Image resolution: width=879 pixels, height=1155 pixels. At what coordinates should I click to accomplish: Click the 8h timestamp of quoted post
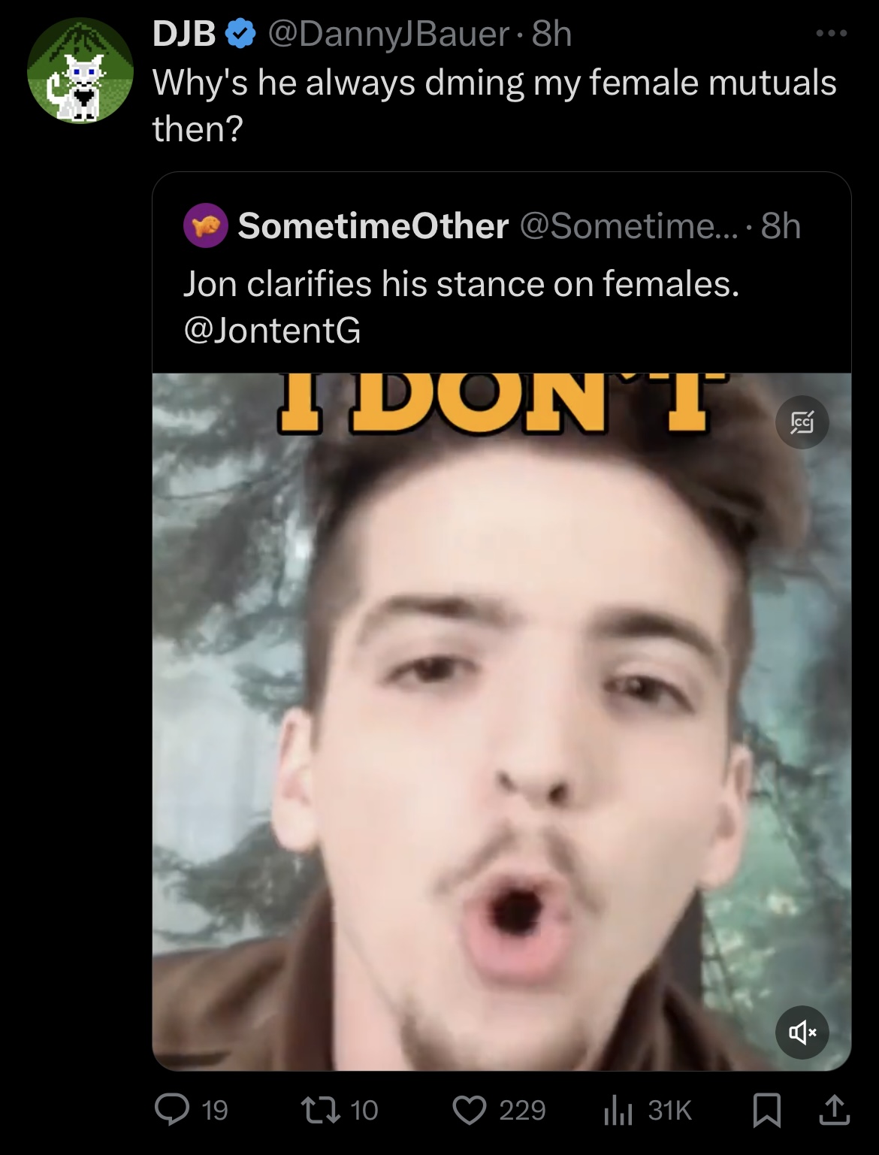(x=781, y=226)
